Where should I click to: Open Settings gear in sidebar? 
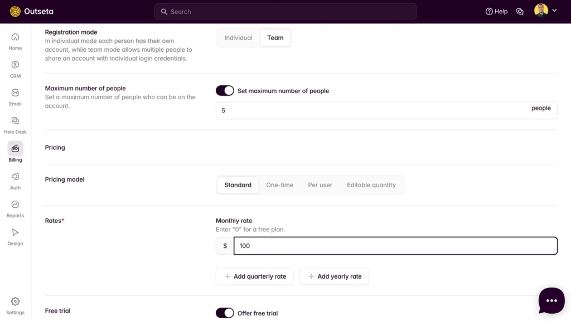[15, 305]
